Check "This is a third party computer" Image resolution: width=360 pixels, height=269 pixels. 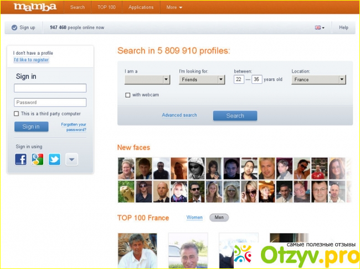(17, 114)
